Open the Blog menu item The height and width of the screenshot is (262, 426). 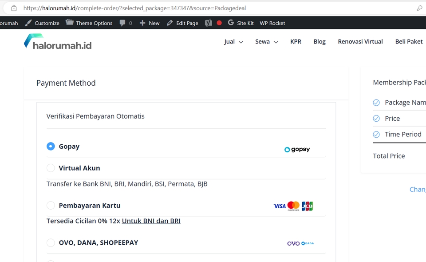pyautogui.click(x=319, y=41)
